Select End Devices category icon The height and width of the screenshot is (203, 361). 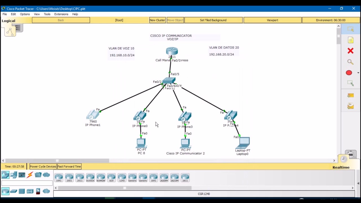tap(14, 175)
